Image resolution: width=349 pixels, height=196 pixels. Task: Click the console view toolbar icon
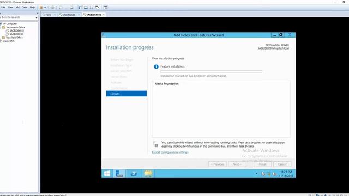105,8
